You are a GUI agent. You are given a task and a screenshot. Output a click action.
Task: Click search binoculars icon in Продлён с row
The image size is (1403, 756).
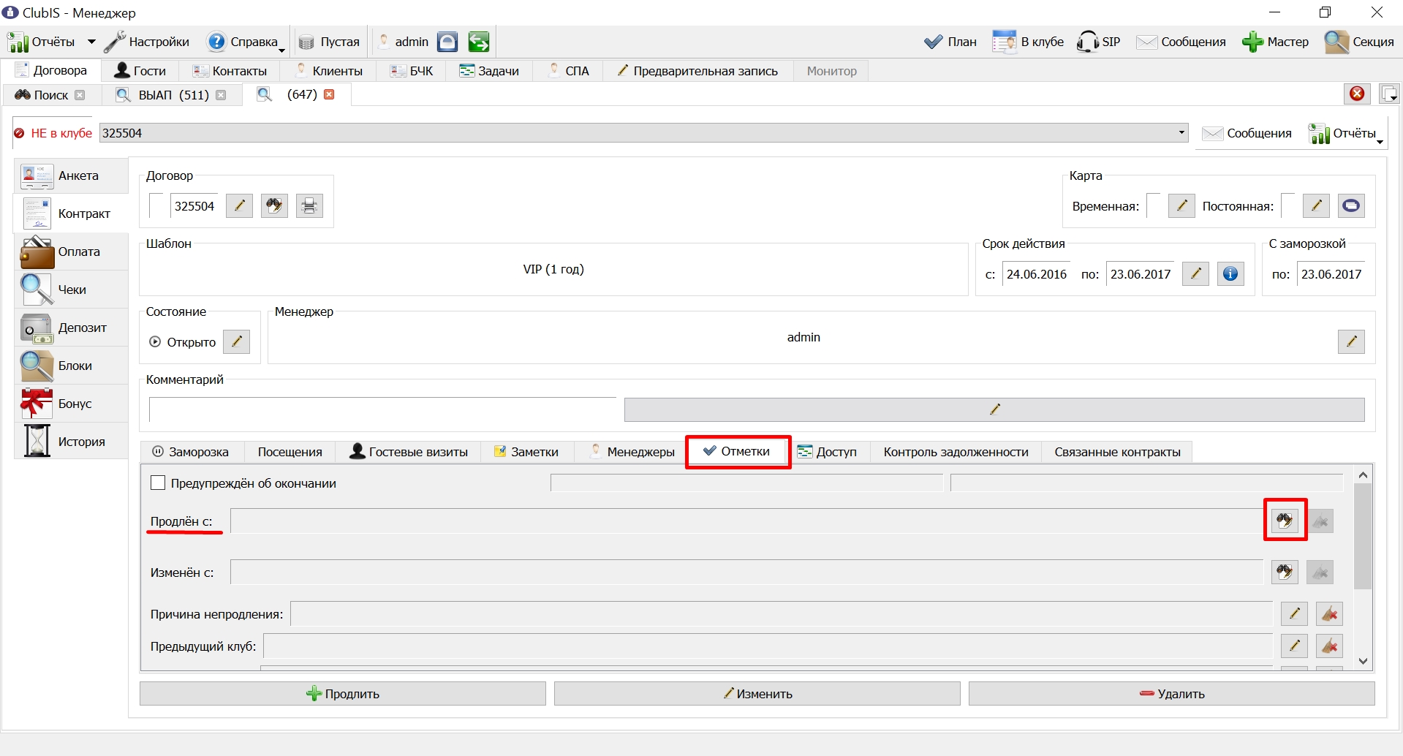coord(1285,521)
